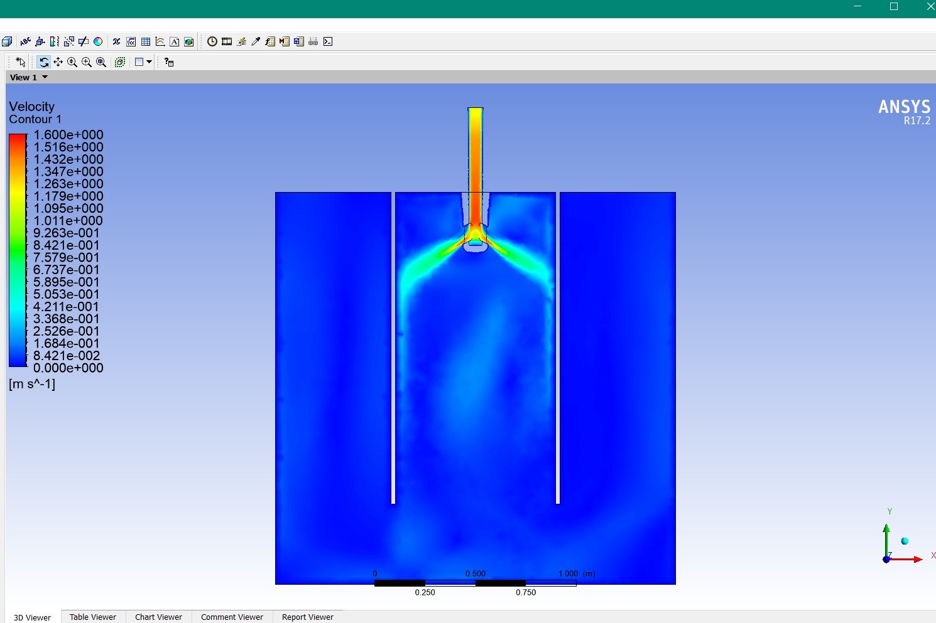Activate the Zoom Box magnifier tool
The width and height of the screenshot is (936, 623).
point(87,62)
